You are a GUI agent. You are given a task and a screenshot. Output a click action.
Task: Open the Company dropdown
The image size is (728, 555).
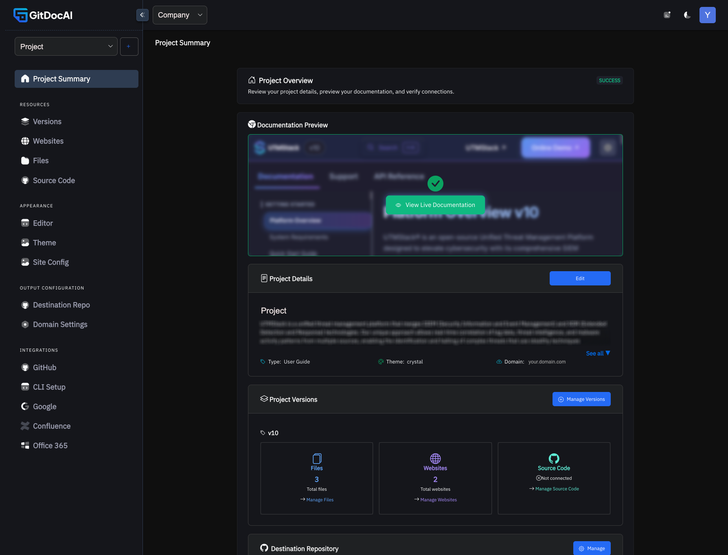coord(180,15)
